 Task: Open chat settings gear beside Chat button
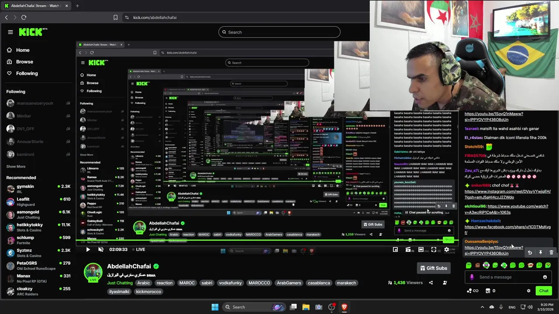pyautogui.click(x=528, y=291)
